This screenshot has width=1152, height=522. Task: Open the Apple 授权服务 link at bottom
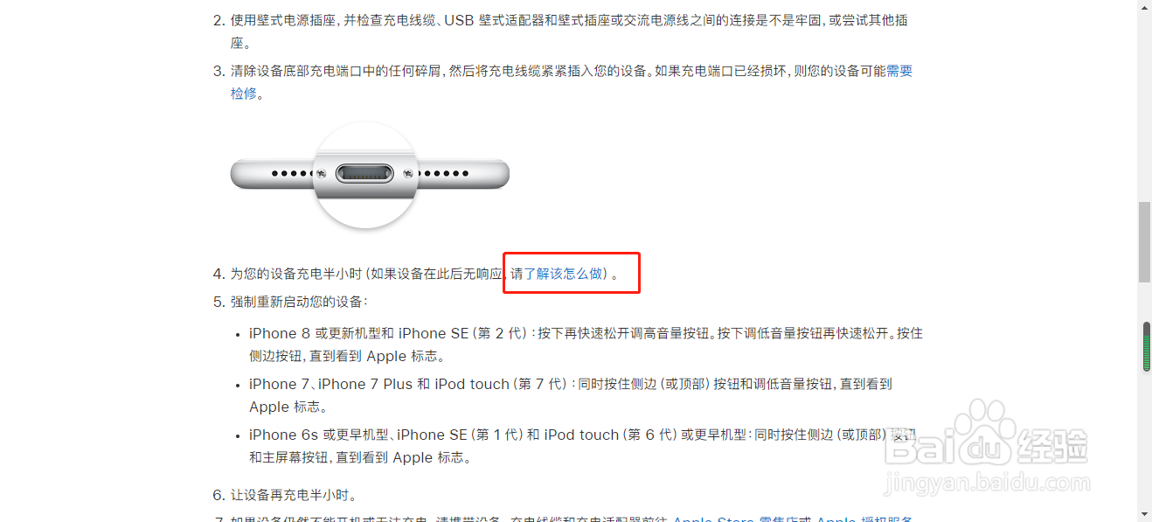tap(865, 518)
